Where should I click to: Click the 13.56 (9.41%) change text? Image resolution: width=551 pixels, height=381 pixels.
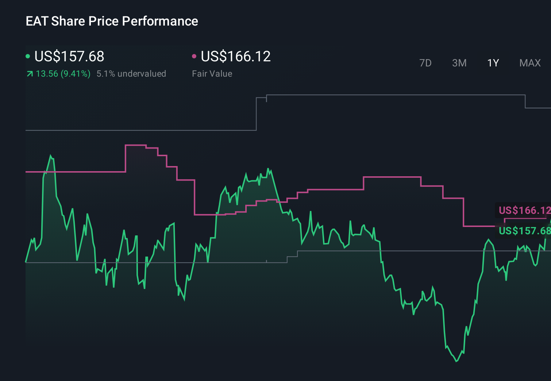[63, 73]
